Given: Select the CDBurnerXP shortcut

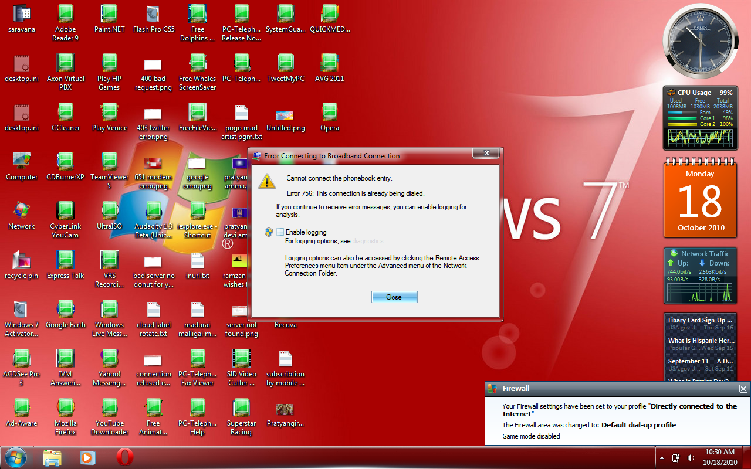Looking at the screenshot, I should (x=65, y=167).
